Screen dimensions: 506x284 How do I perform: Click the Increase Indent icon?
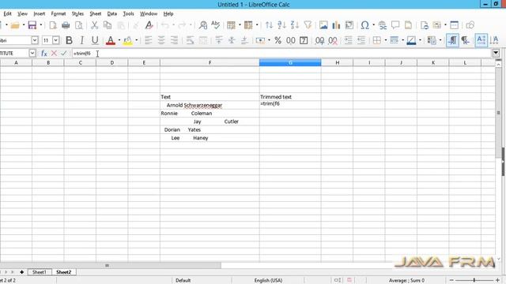pos(348,40)
